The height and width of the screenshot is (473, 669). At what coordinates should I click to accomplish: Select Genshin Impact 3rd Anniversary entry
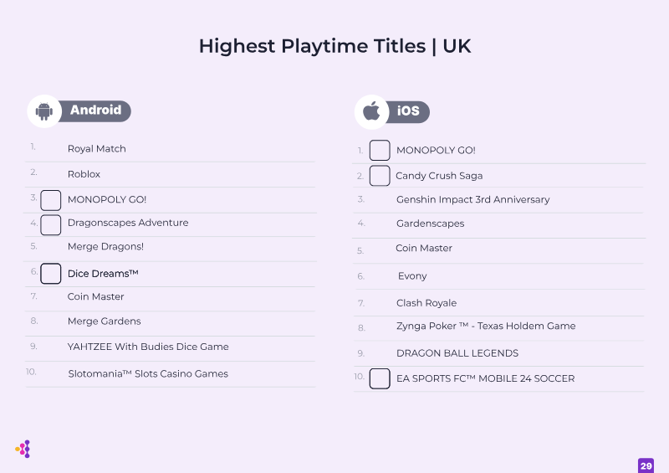(472, 199)
